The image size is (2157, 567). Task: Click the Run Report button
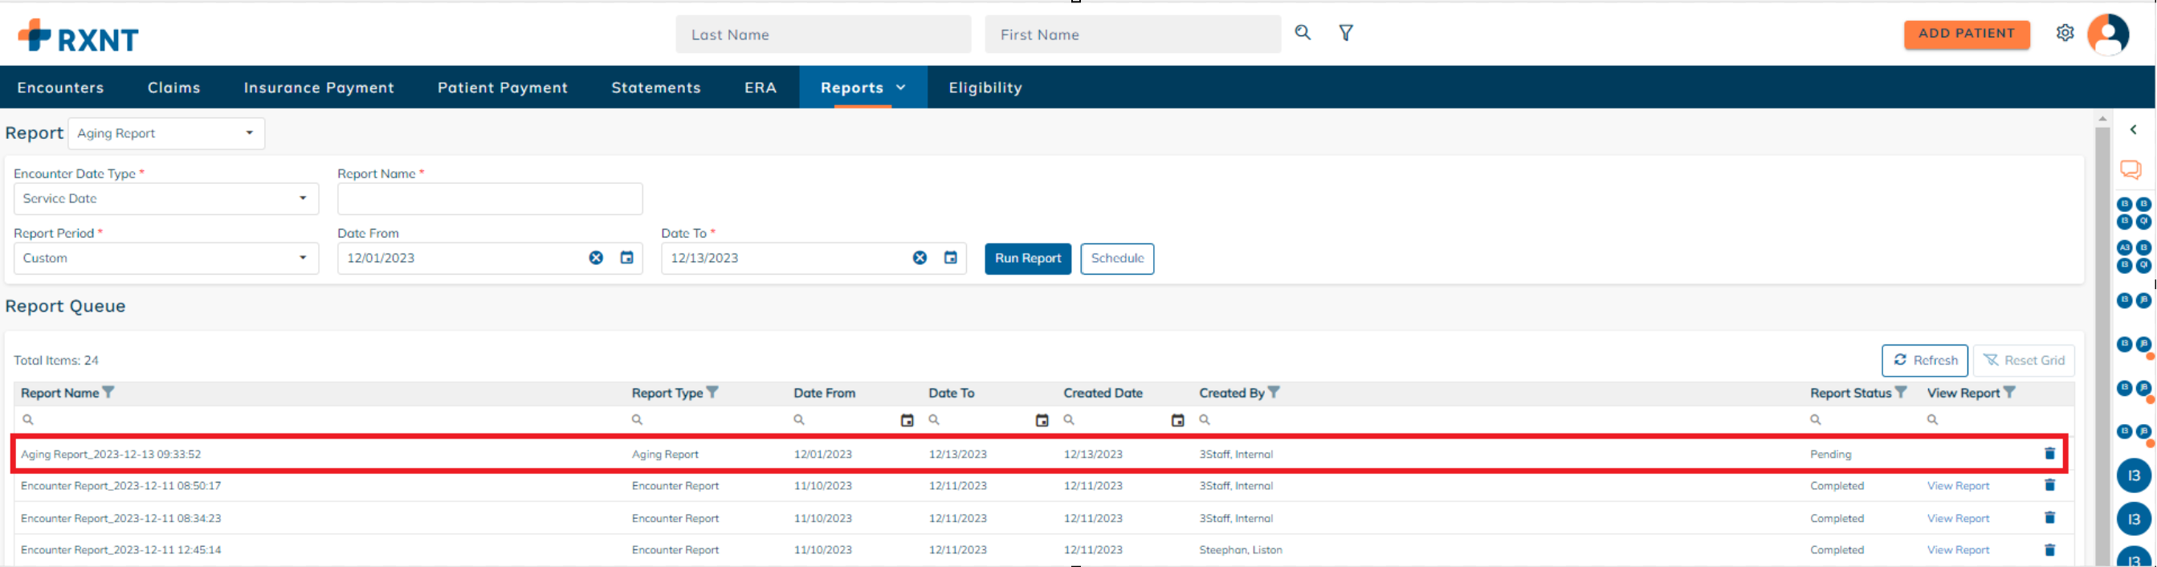[x=1026, y=259]
